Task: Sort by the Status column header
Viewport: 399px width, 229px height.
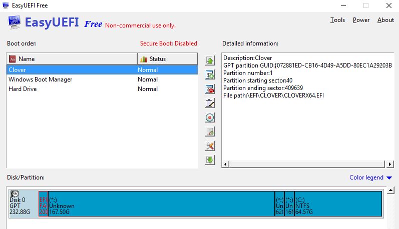Action: pos(167,59)
